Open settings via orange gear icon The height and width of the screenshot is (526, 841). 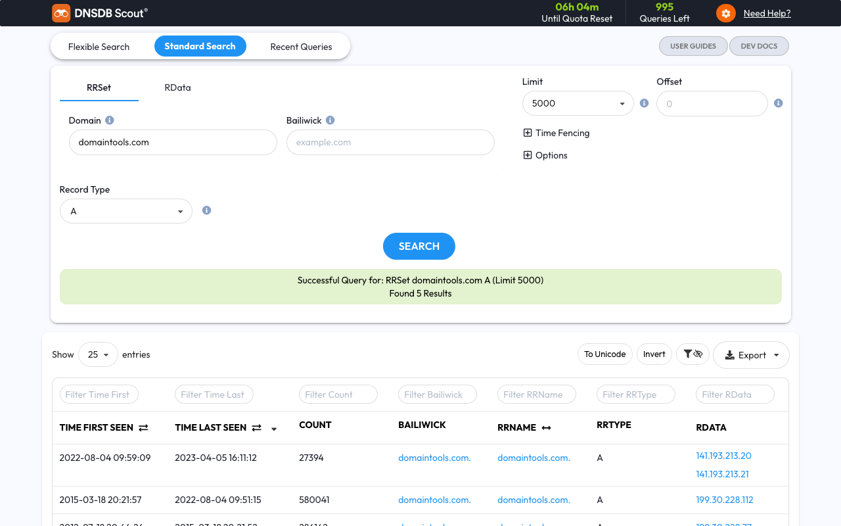(725, 13)
